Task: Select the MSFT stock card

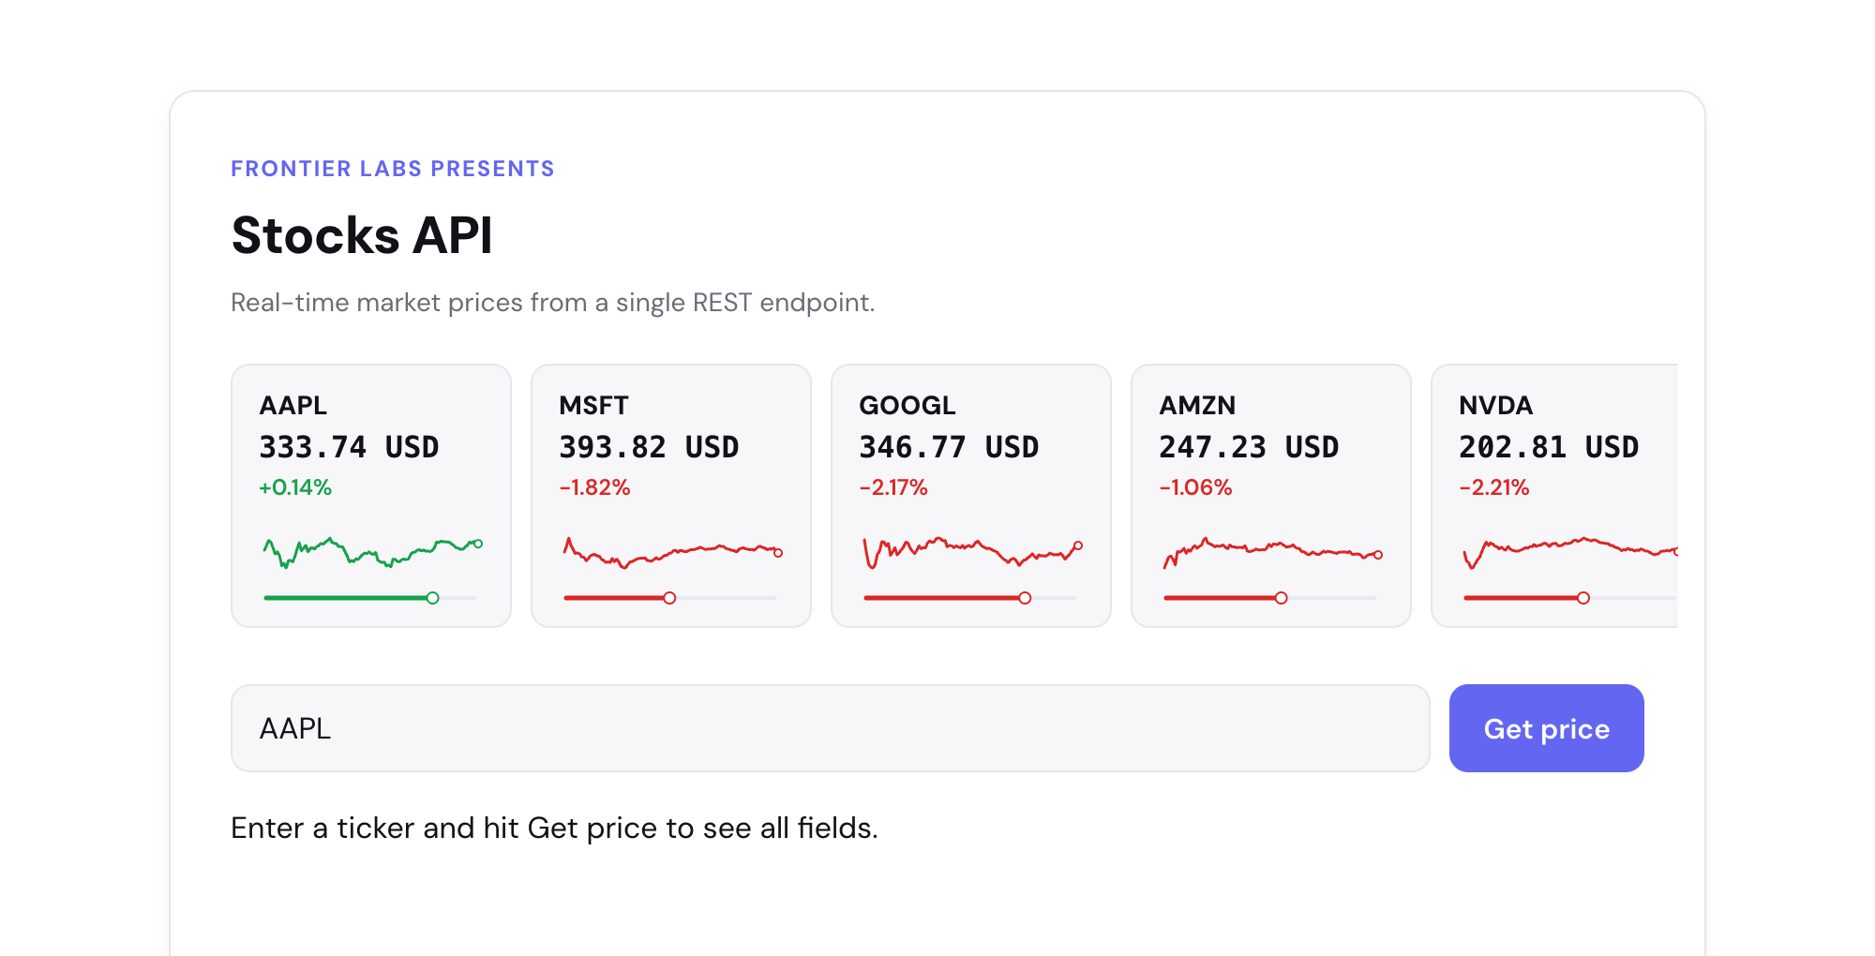Action: (671, 496)
